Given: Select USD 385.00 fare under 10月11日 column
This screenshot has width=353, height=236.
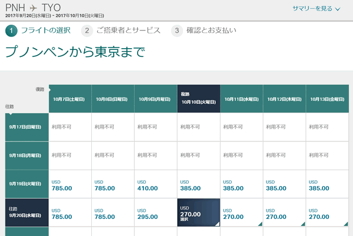Looking at the screenshot, I should pyautogui.click(x=241, y=184).
